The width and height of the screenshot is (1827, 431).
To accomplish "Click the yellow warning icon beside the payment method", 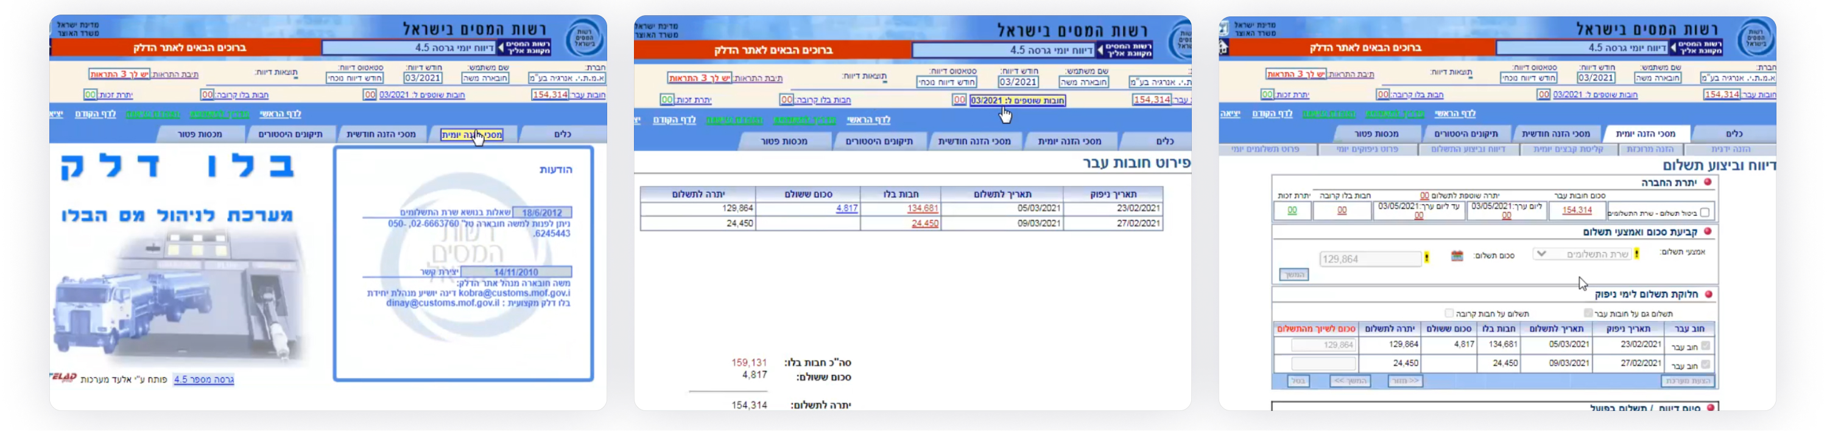I will (1636, 254).
